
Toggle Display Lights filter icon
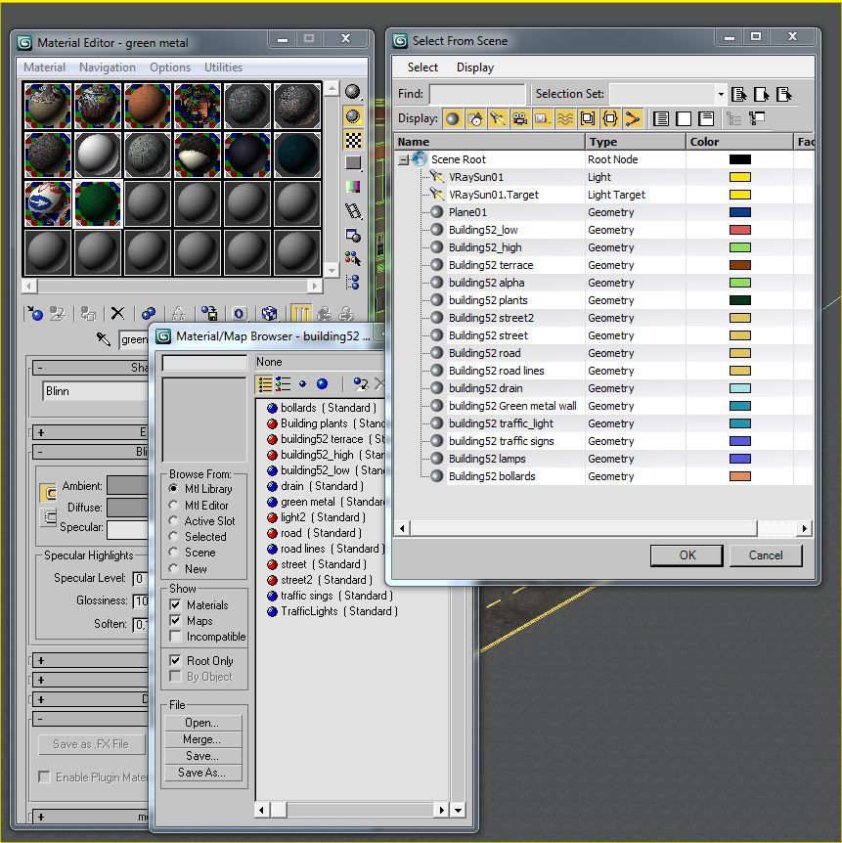(498, 118)
